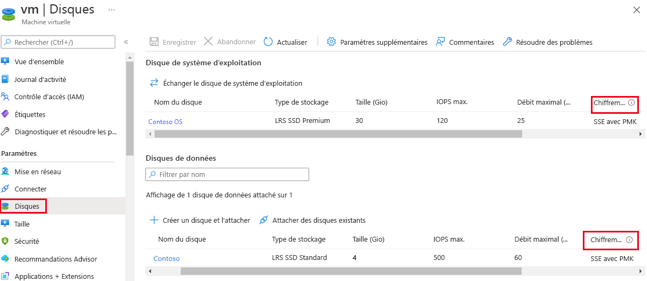The width and height of the screenshot is (647, 281).
Task: Click the swap OS disk arrows icon
Action: coord(154,83)
